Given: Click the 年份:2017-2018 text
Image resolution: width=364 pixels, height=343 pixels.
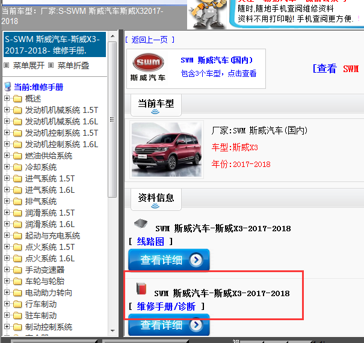Looking at the screenshot, I should (x=241, y=165).
